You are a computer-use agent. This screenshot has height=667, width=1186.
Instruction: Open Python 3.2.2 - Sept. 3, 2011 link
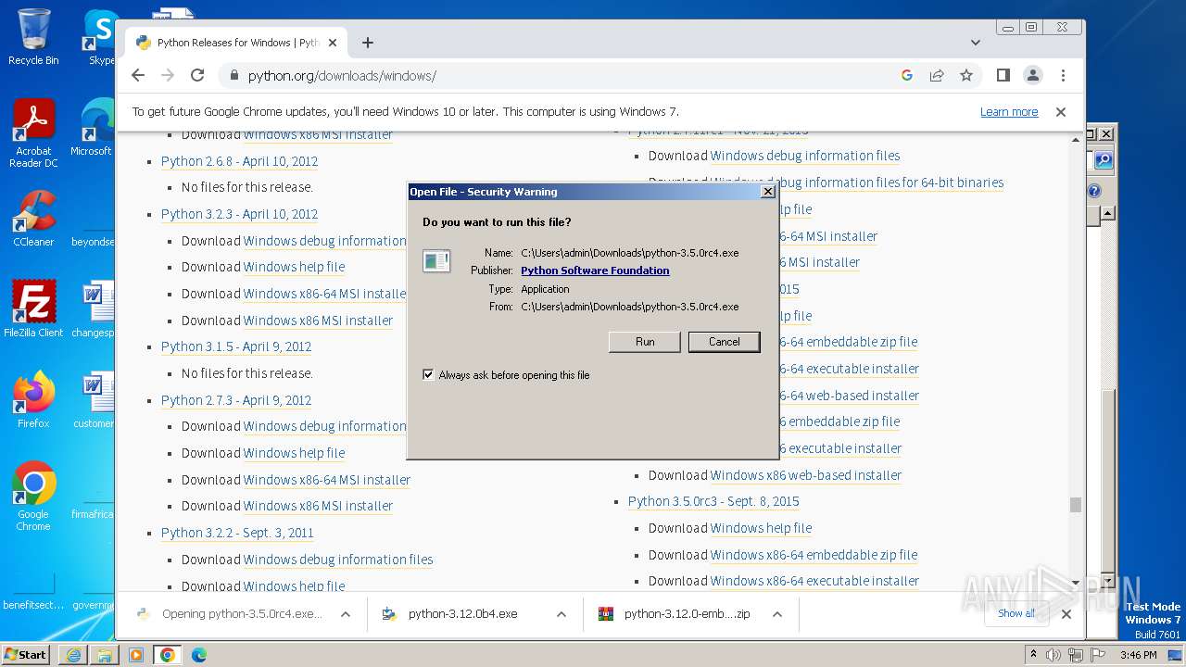237,533
